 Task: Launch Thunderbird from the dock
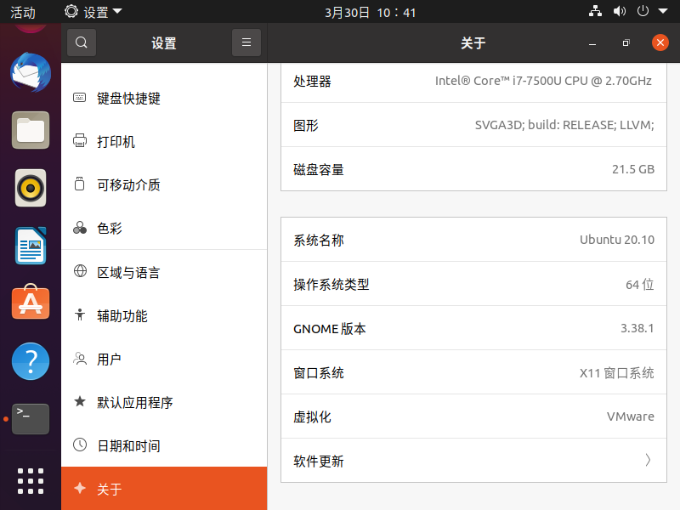pos(31,72)
